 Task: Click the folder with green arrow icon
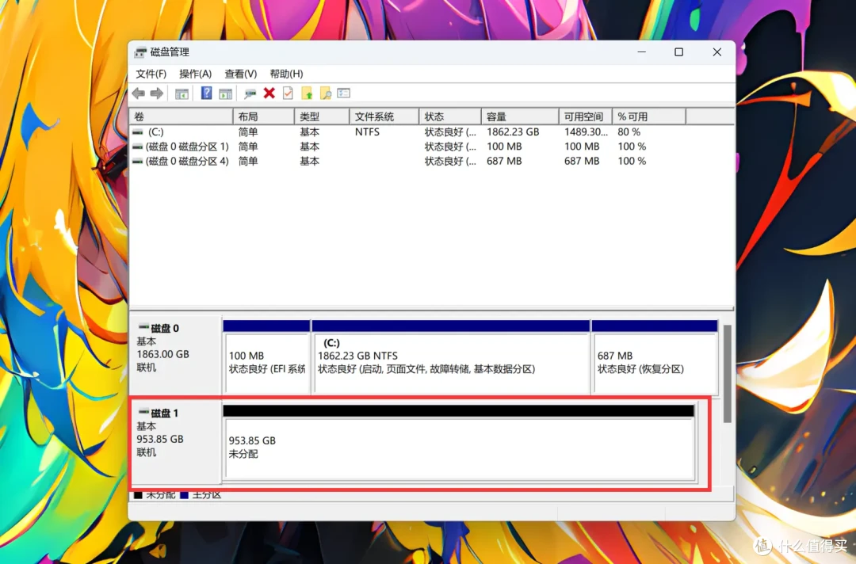[307, 93]
